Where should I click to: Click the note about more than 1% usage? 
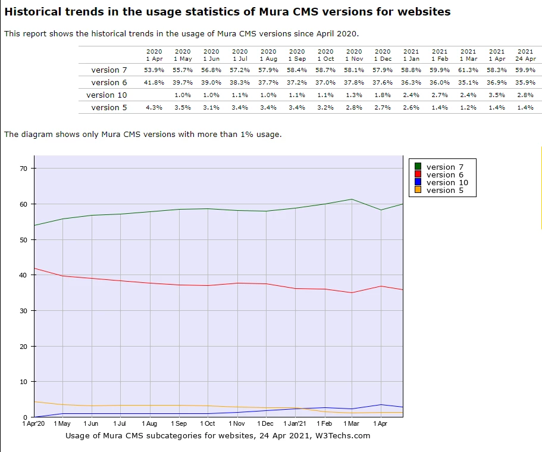click(143, 134)
